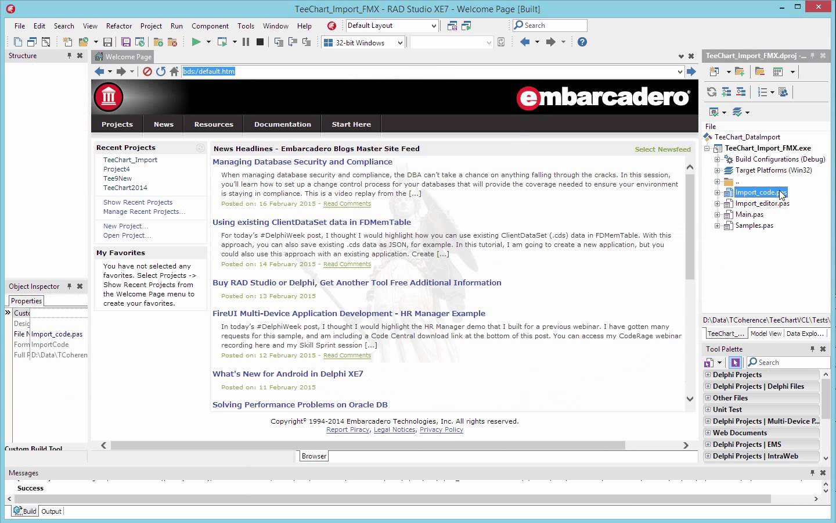836x523 pixels.
Task: Open the Component menu
Action: 210,26
